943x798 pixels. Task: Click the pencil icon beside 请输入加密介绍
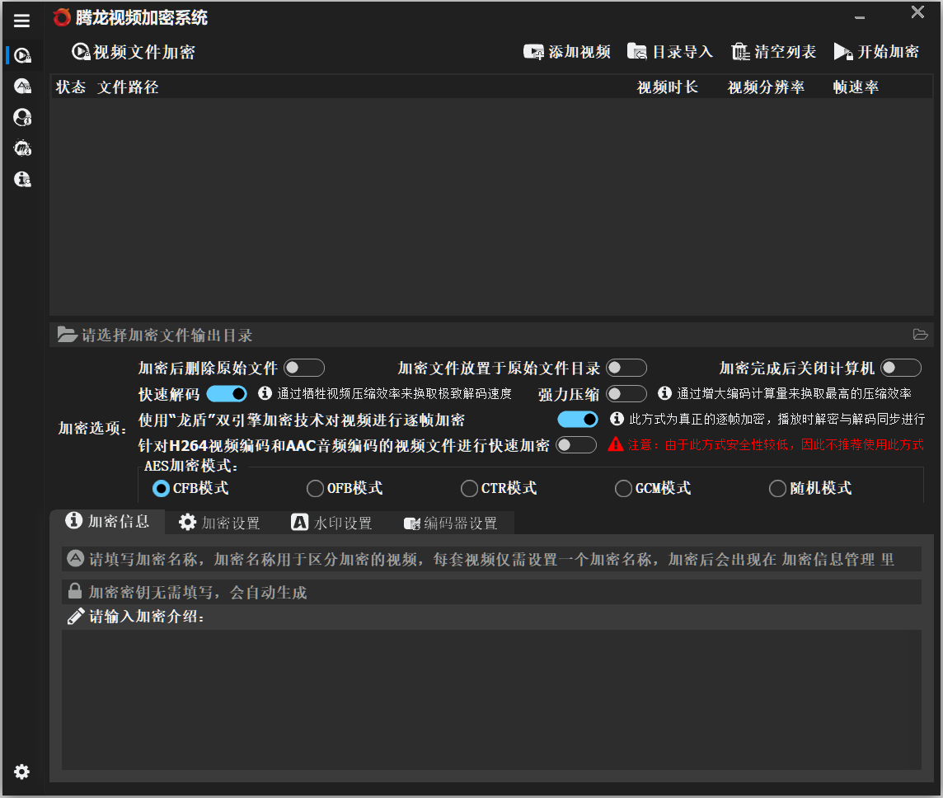[75, 617]
